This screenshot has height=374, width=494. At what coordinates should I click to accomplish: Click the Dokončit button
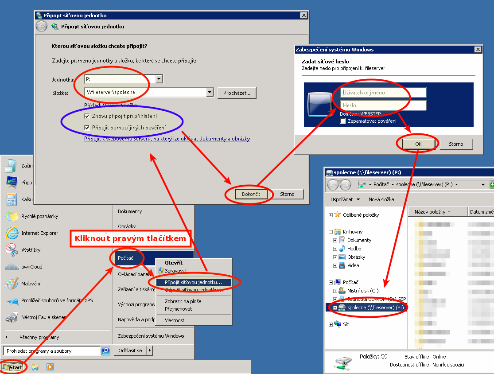[251, 194]
